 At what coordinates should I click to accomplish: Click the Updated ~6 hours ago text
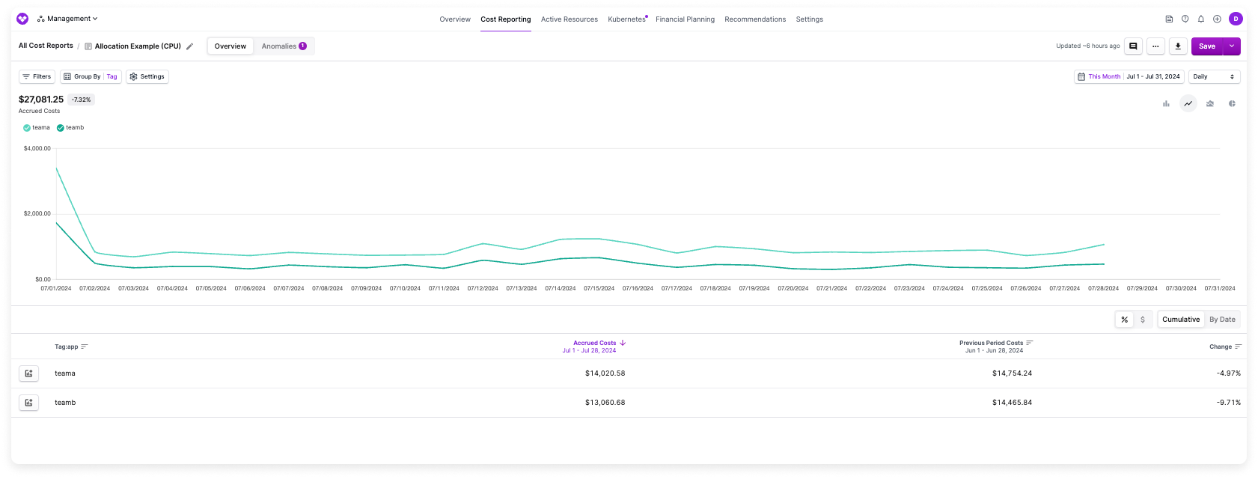pos(1087,46)
